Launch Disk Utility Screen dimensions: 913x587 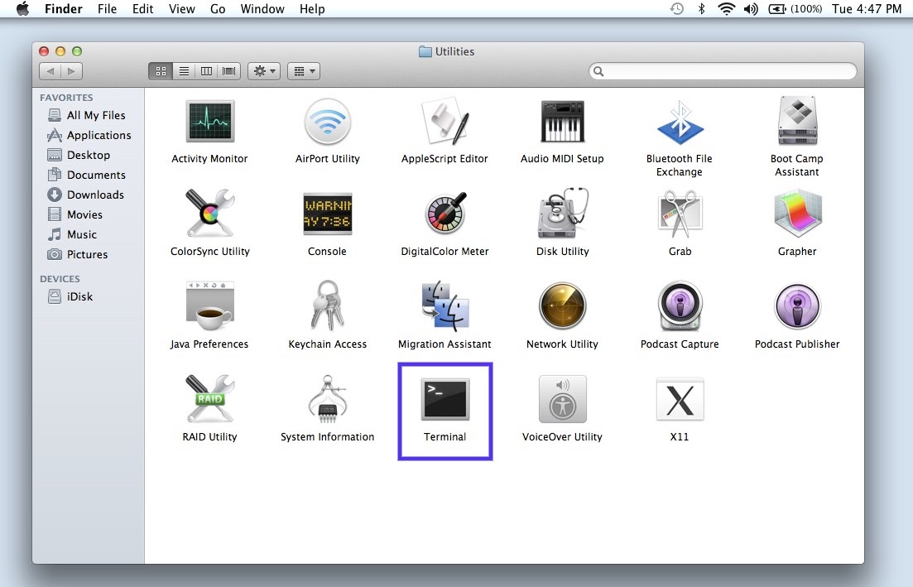click(562, 213)
